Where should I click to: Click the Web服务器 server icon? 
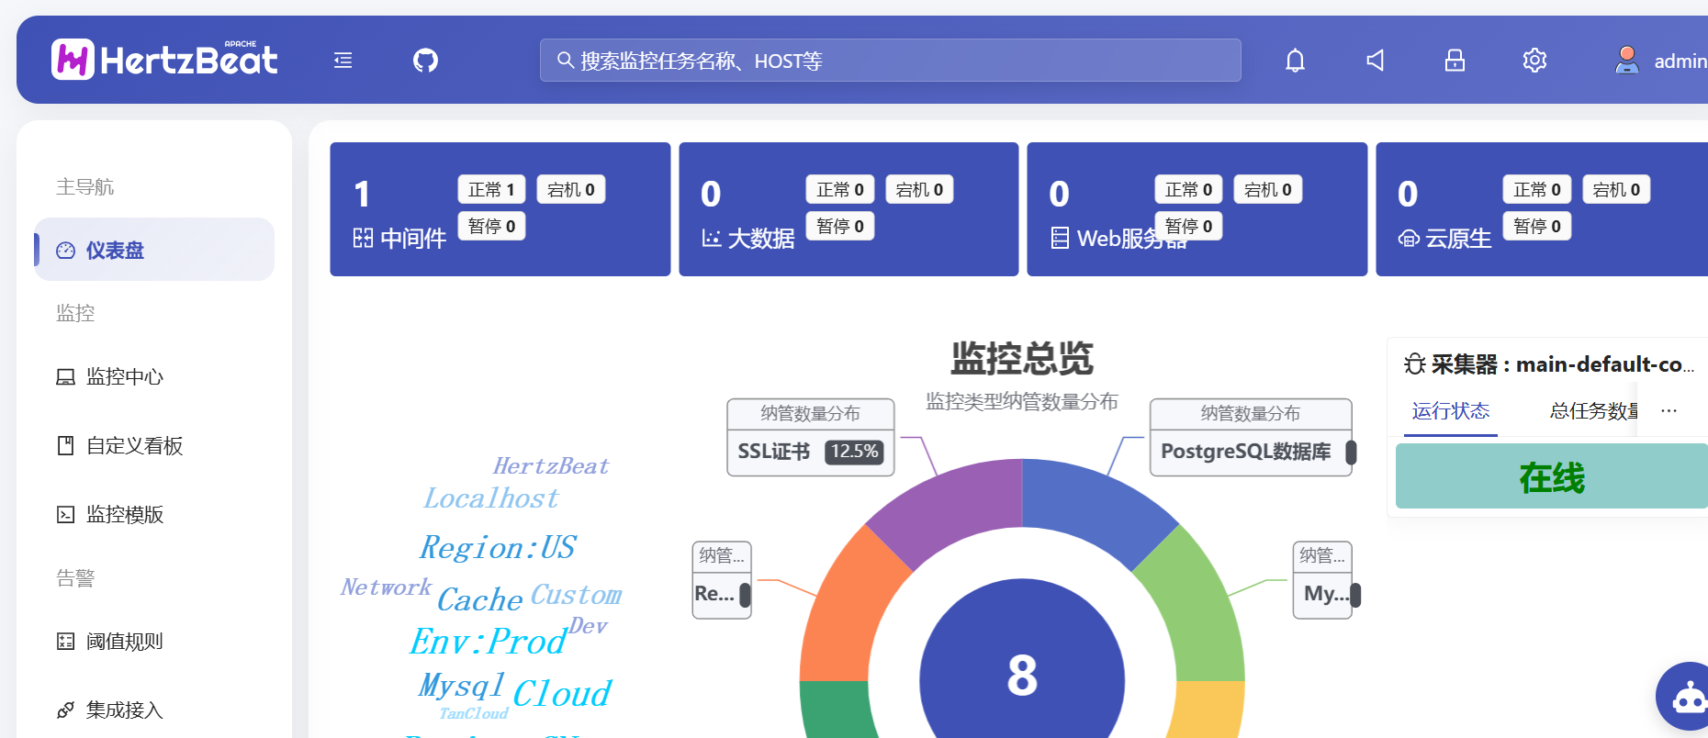tap(1060, 239)
